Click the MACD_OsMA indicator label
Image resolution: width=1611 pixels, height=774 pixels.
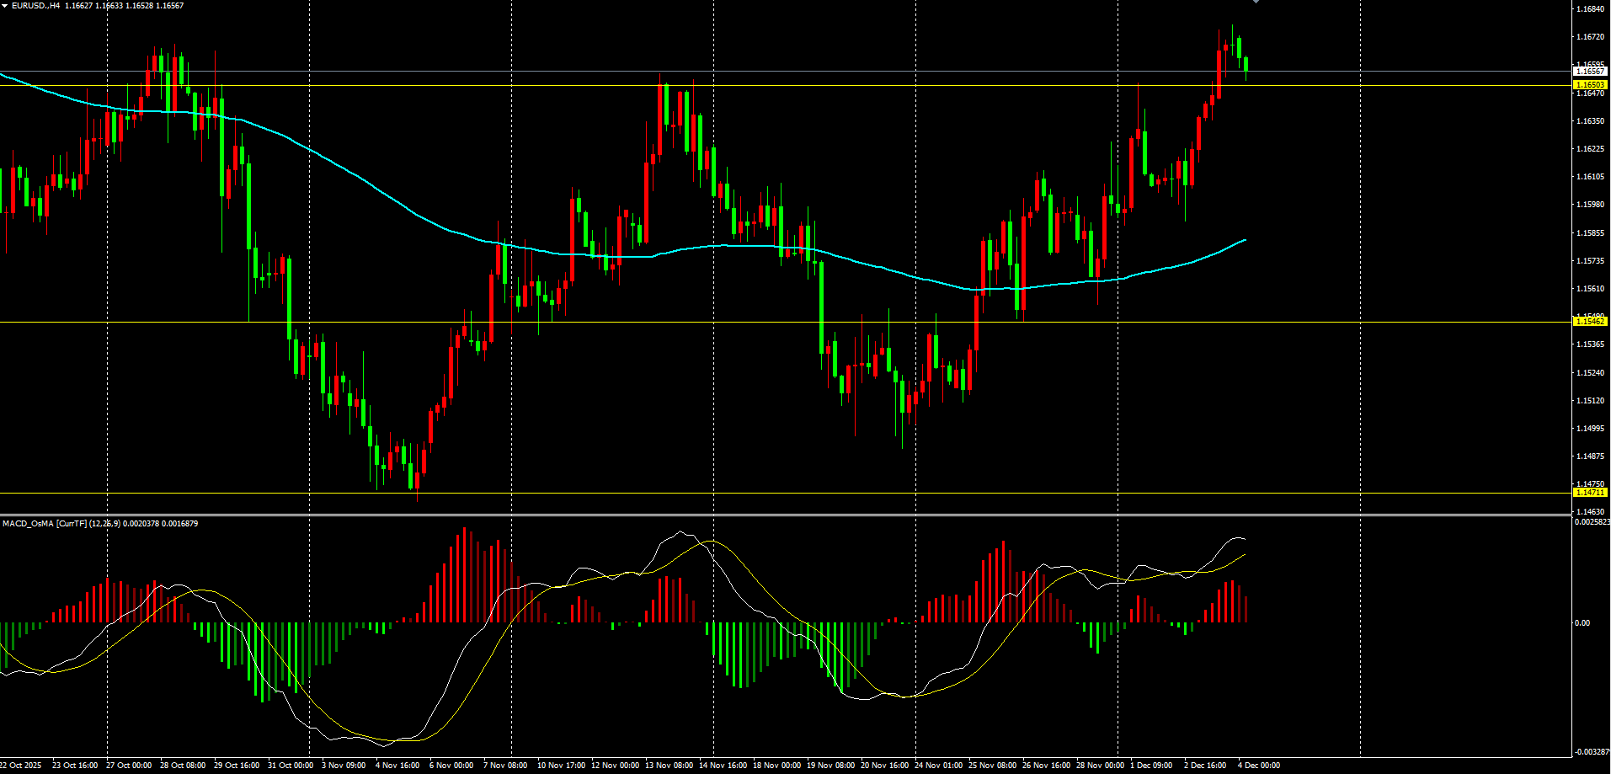pyautogui.click(x=44, y=524)
